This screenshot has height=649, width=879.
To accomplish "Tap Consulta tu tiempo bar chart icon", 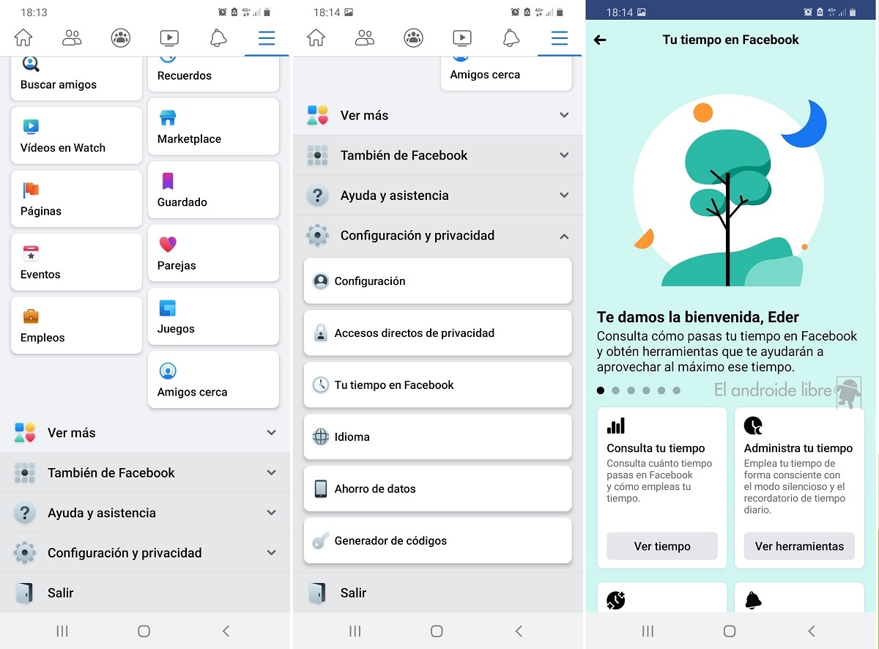I will tap(616, 426).
